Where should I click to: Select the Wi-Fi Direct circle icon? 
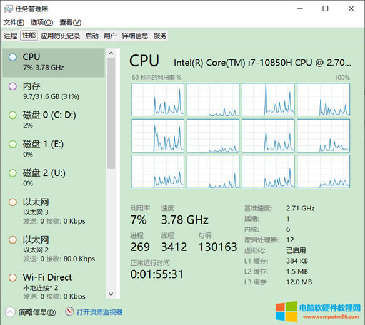coord(12,277)
